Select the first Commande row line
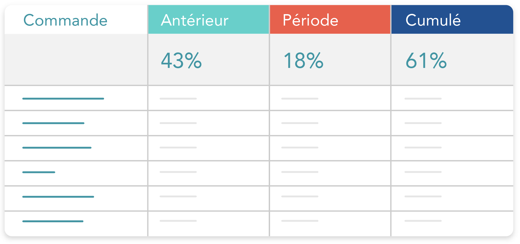520x244 pixels. [x=63, y=99]
